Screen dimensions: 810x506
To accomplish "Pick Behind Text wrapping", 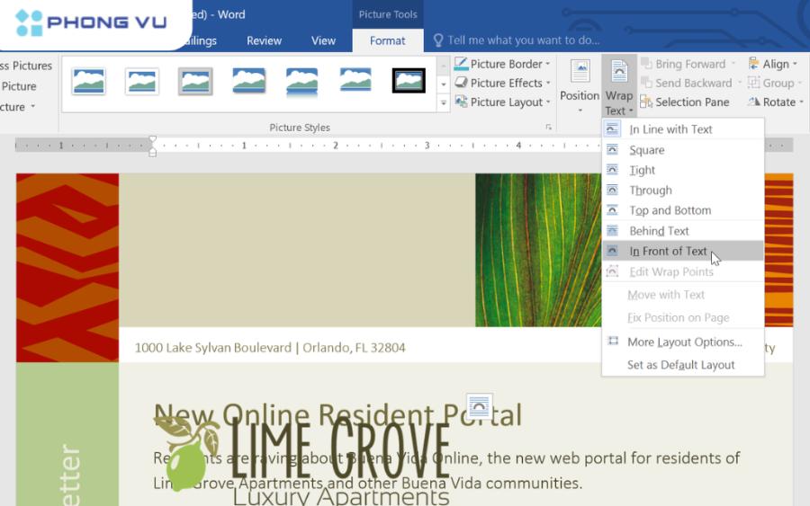I will pos(659,231).
